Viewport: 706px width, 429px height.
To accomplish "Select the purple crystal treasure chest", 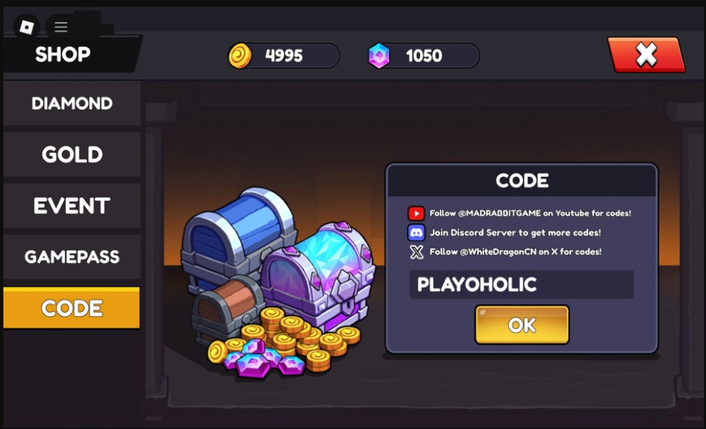I will (x=320, y=275).
